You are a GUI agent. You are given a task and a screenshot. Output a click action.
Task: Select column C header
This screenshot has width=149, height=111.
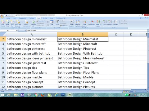coord(116,35)
